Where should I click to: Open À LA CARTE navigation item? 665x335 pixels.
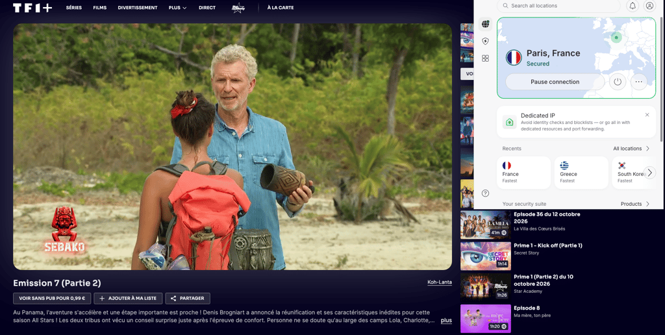(281, 8)
